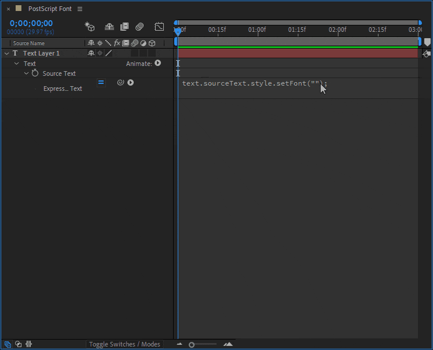Open the Animate menu arrow

[157, 63]
